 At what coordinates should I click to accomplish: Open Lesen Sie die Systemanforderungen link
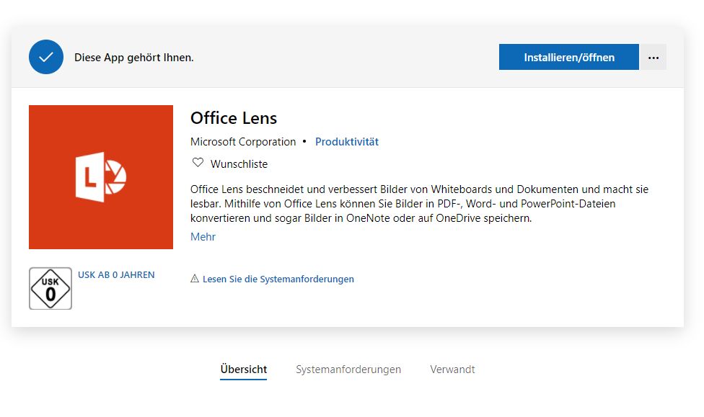[278, 279]
